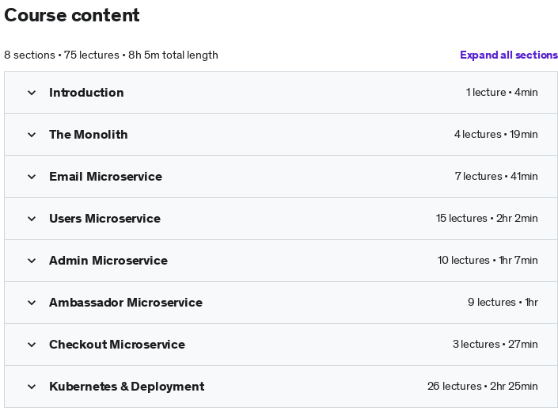This screenshot has width=558, height=408.
Task: Expand Ambassador Microservice section chevron
Action: pos(32,303)
